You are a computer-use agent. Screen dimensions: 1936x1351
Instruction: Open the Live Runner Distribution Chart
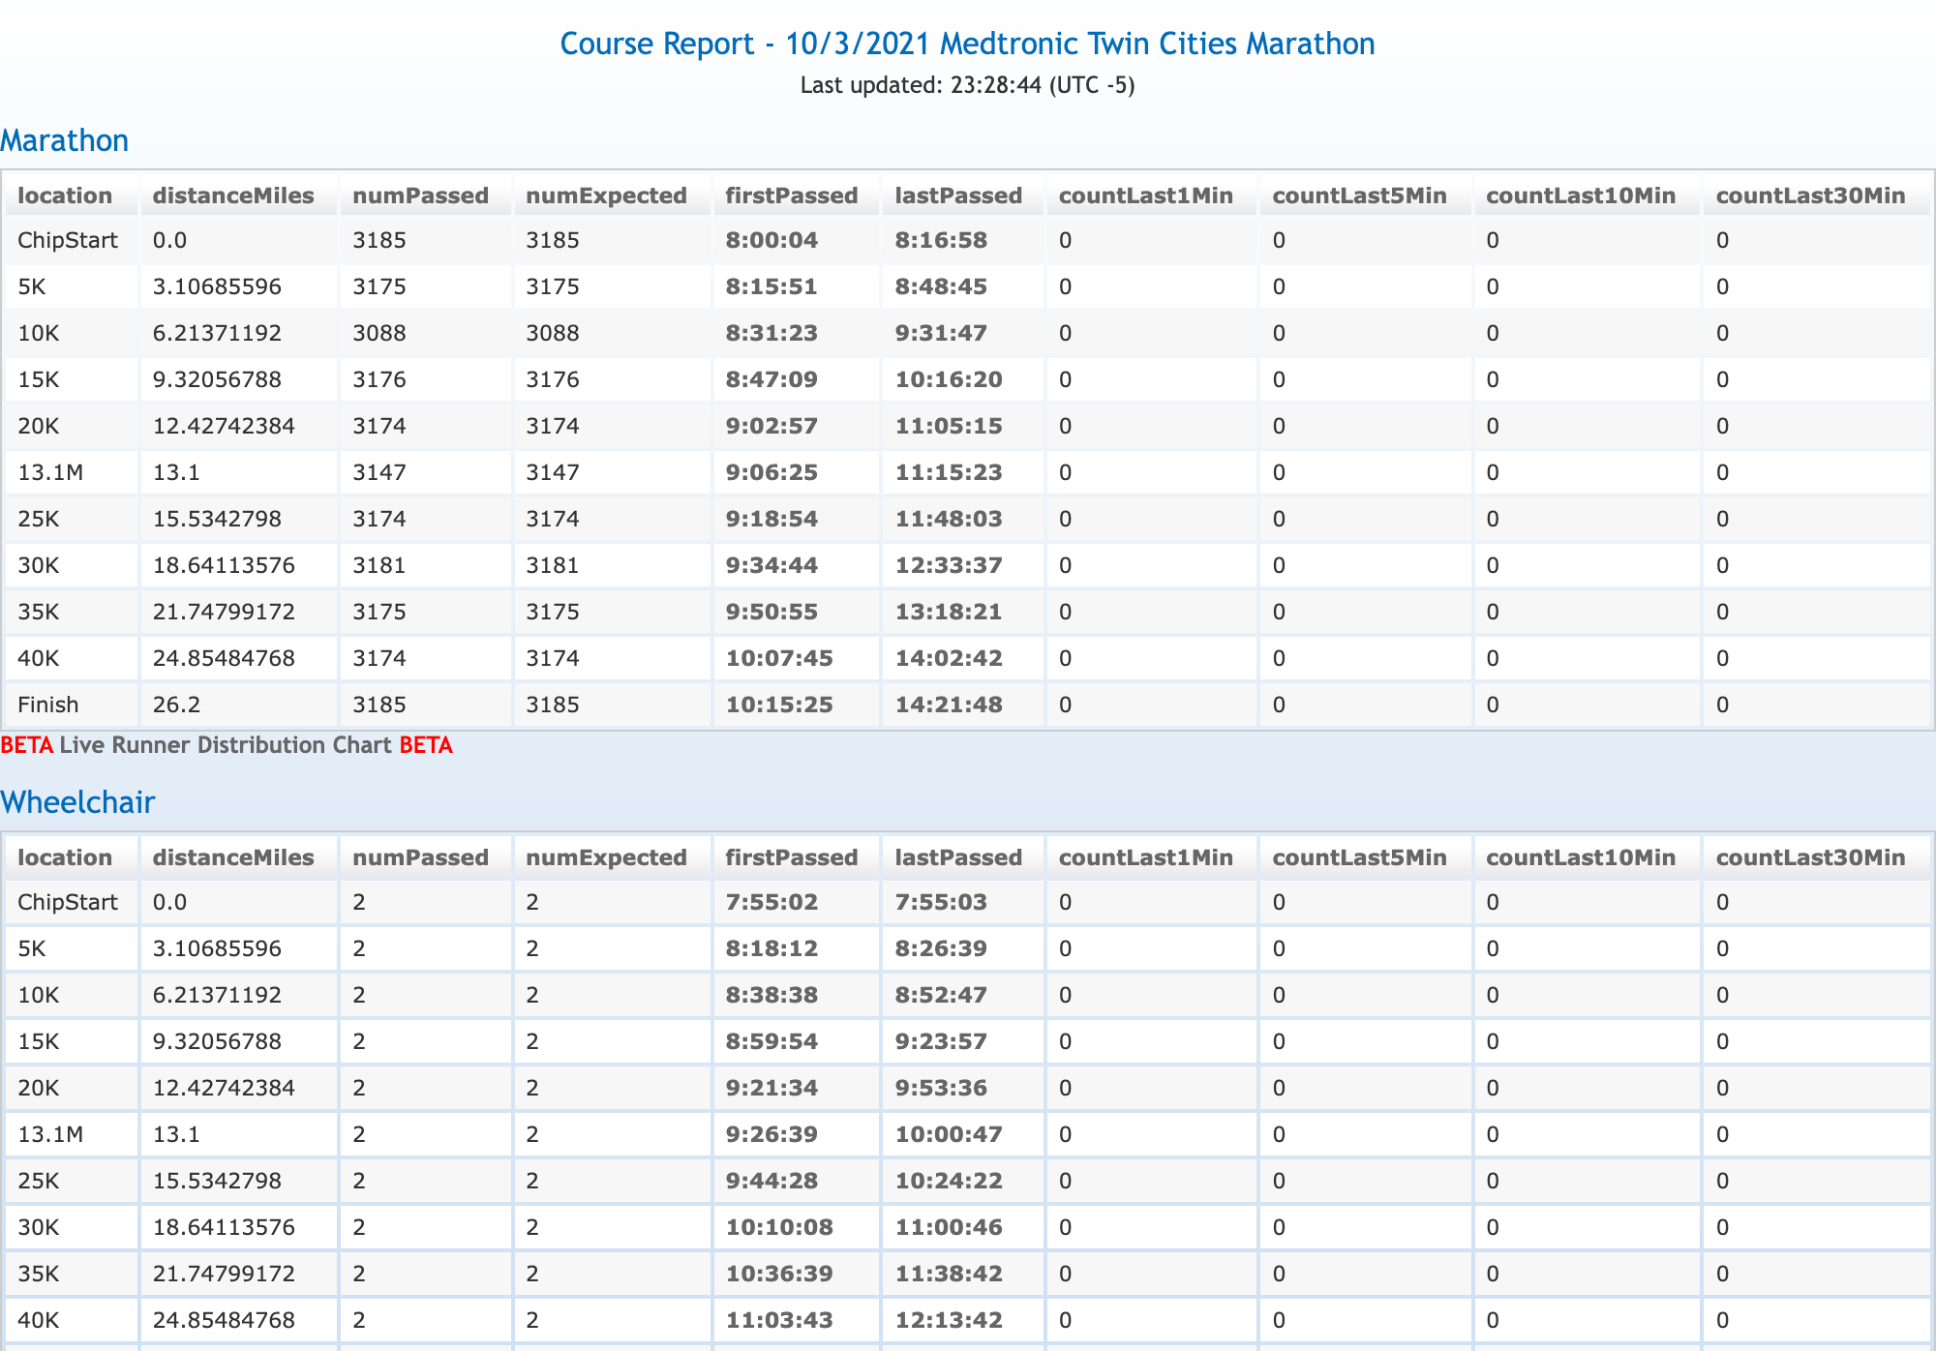(226, 745)
